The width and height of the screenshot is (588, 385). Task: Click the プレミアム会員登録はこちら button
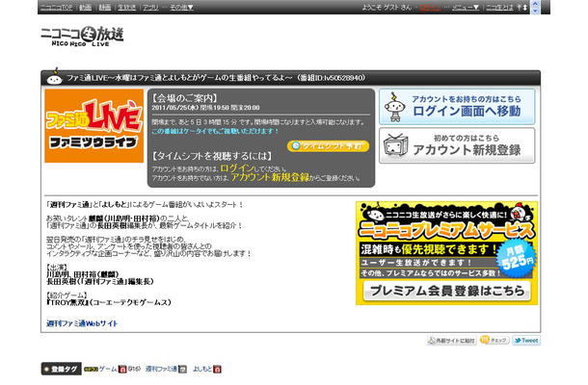click(x=446, y=291)
